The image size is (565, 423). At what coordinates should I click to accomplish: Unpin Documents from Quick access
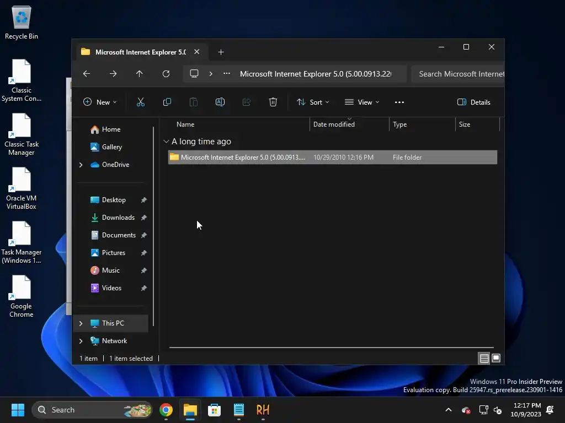tap(144, 235)
